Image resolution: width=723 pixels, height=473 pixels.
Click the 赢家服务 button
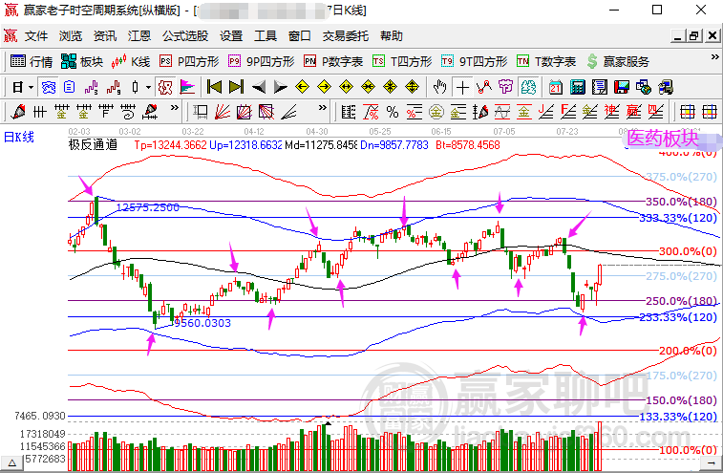(617, 61)
